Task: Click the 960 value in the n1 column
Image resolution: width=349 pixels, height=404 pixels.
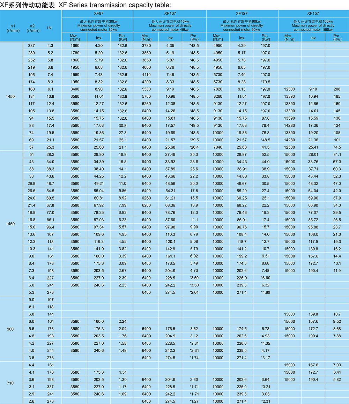Action: point(11,329)
